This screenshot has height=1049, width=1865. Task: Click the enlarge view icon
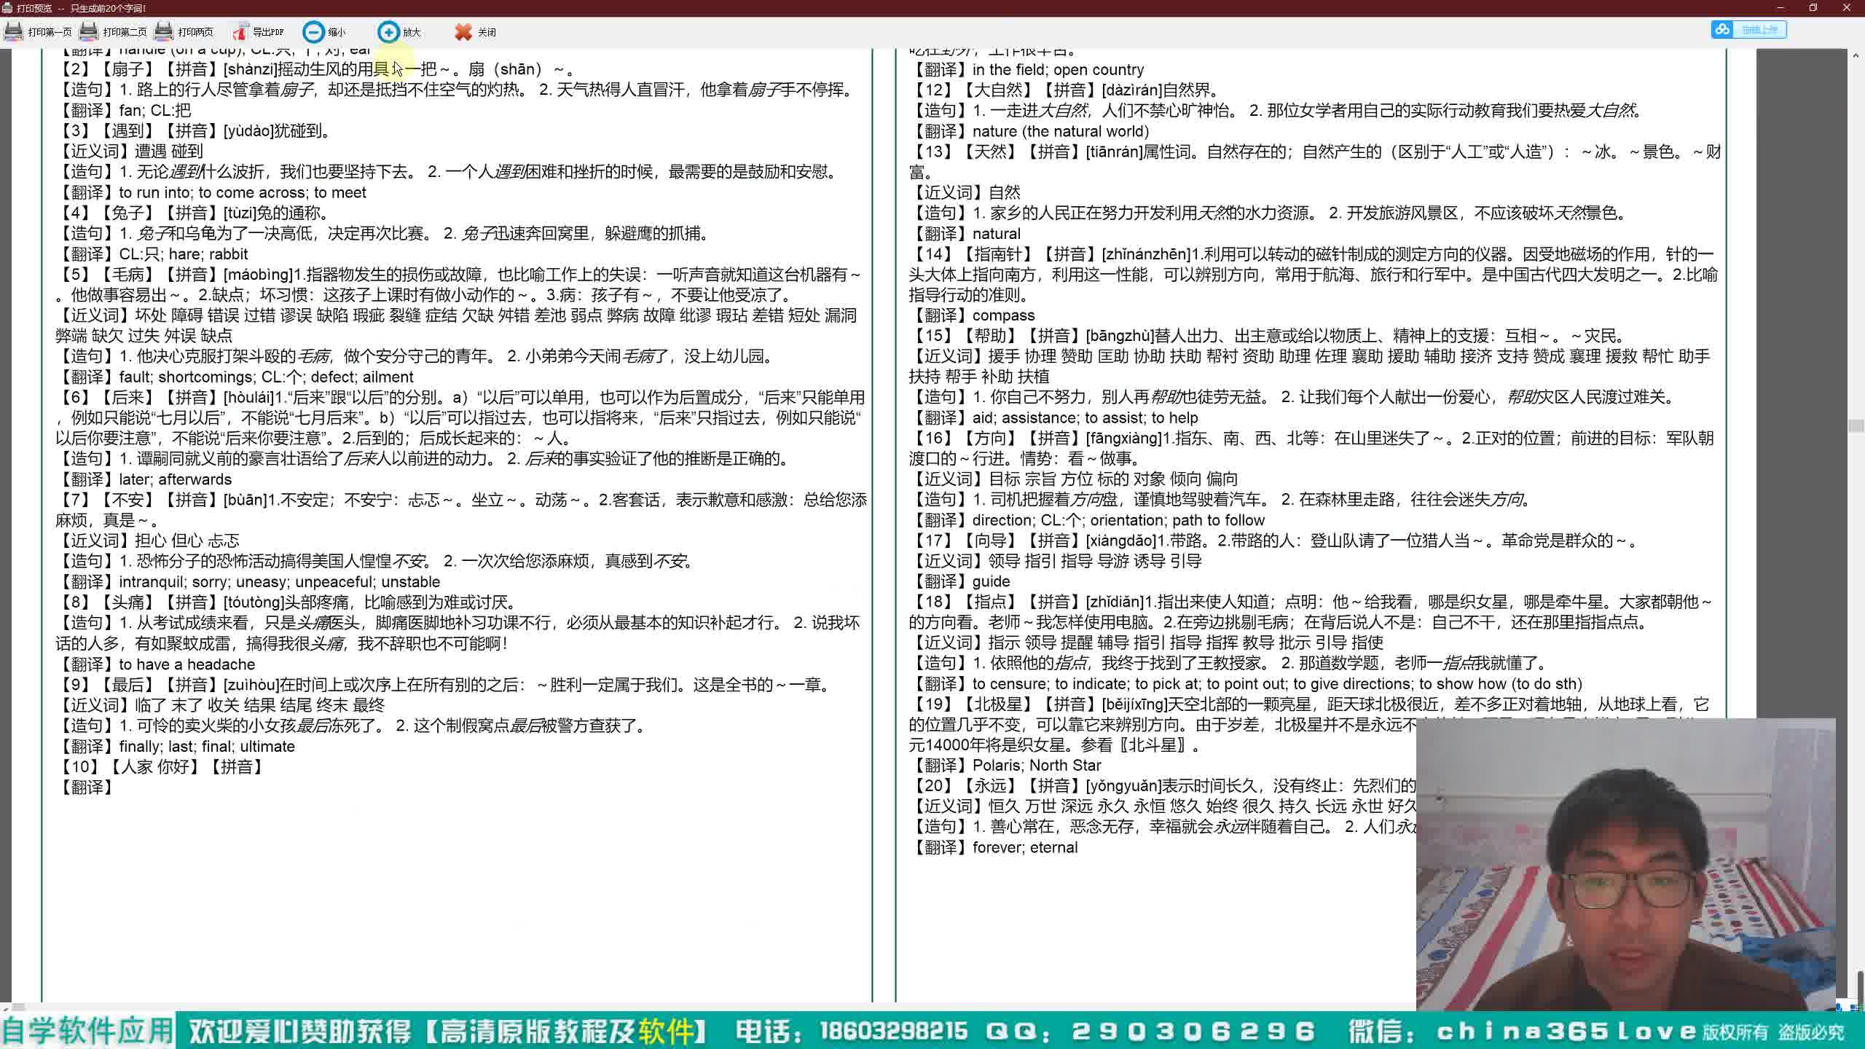(x=388, y=32)
